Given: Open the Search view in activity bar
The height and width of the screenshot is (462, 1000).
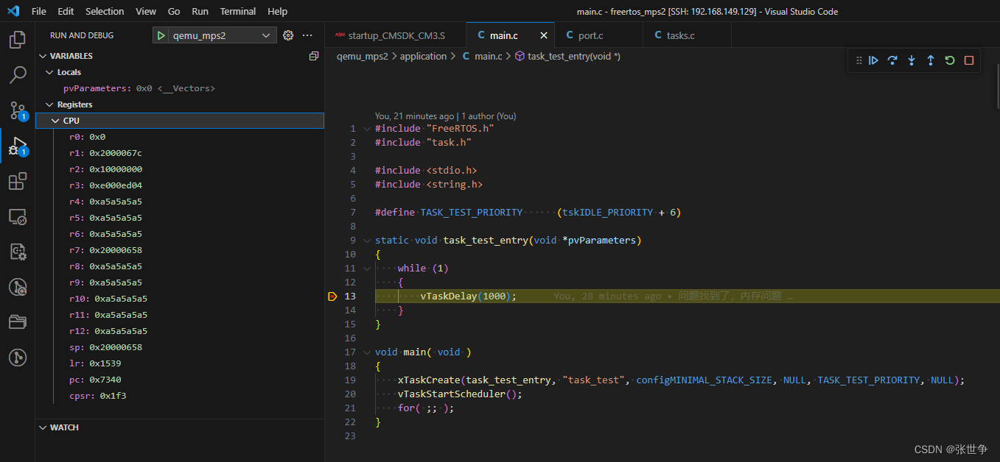Looking at the screenshot, I should point(18,75).
